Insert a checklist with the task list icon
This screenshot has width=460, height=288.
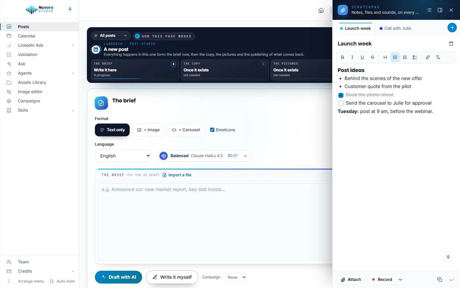[415, 57]
